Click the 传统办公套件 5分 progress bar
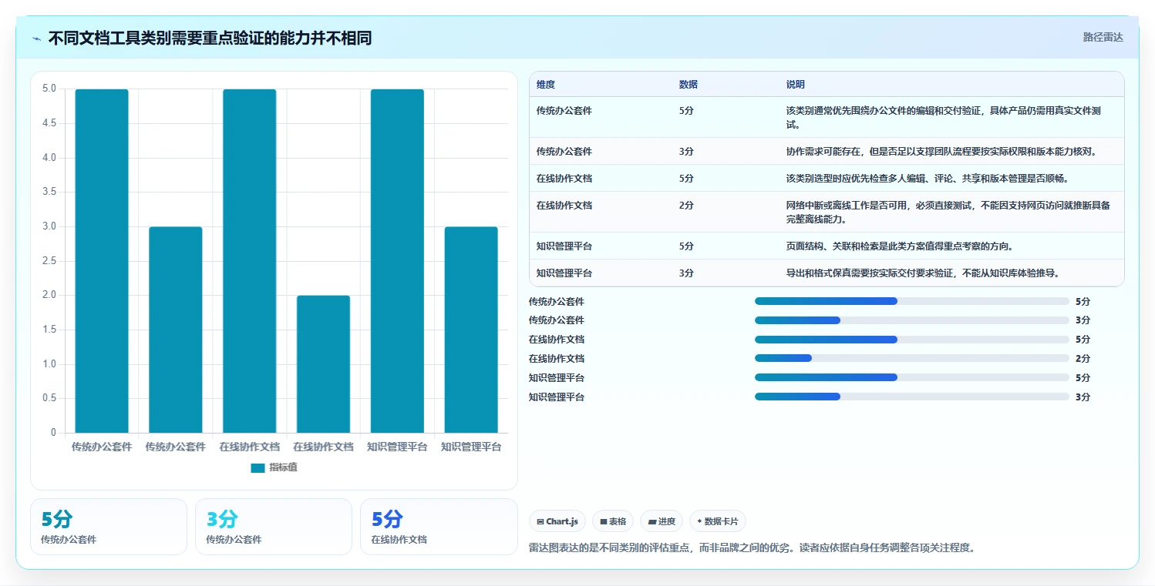This screenshot has height=586, width=1155. (912, 301)
